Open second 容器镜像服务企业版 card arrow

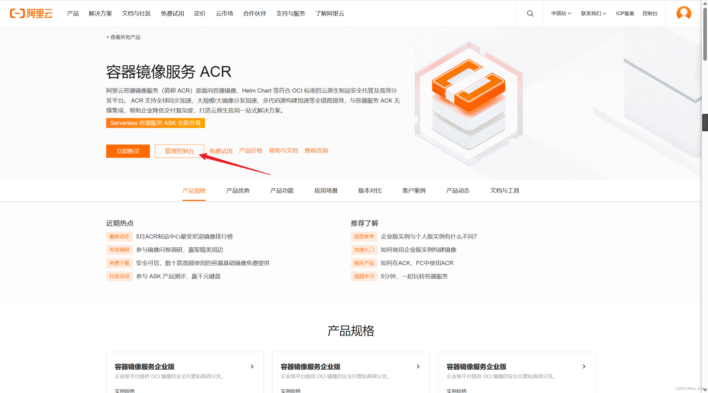tap(418, 366)
